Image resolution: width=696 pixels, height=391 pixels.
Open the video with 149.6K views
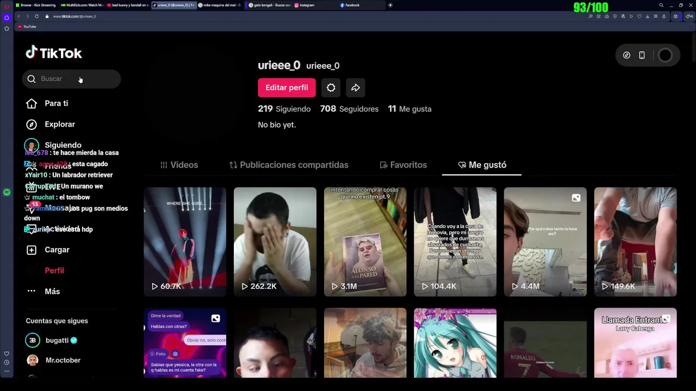tap(635, 242)
